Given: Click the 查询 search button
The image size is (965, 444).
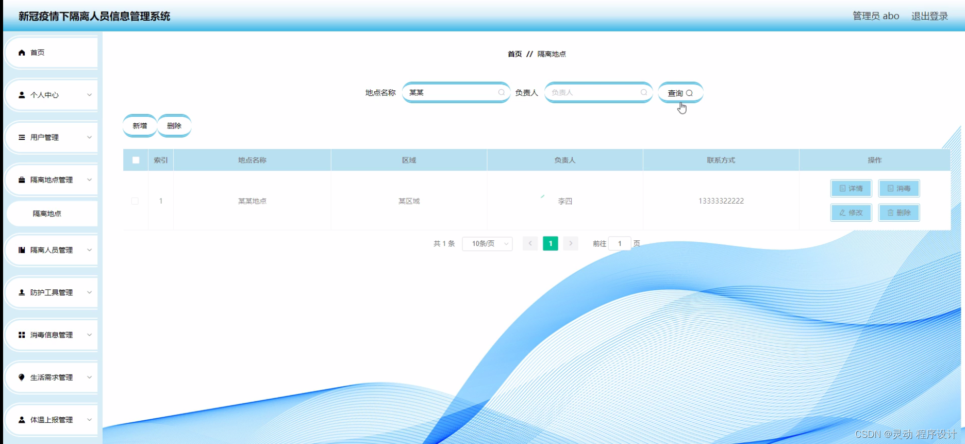Looking at the screenshot, I should click(x=680, y=93).
